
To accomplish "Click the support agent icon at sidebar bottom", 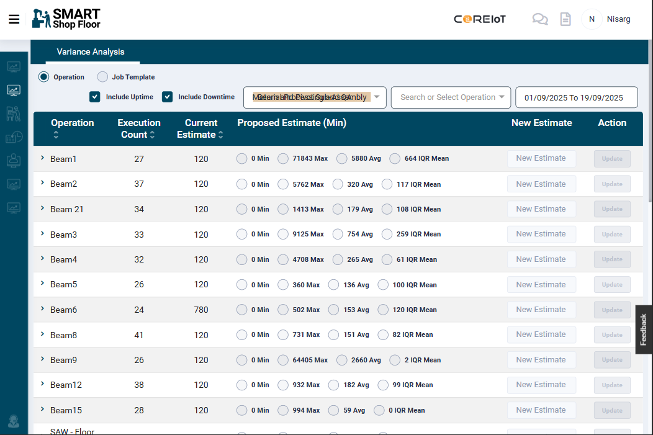I will (x=14, y=421).
